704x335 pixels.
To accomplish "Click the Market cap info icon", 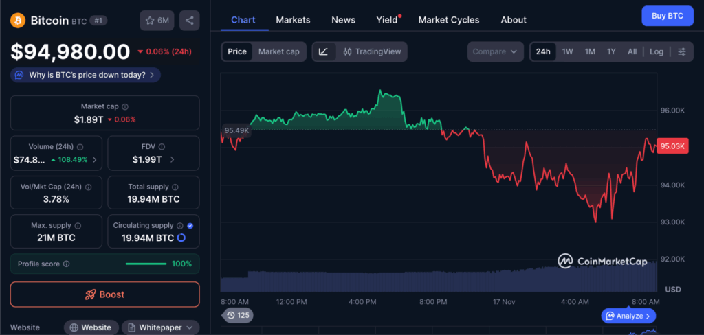I will point(124,106).
